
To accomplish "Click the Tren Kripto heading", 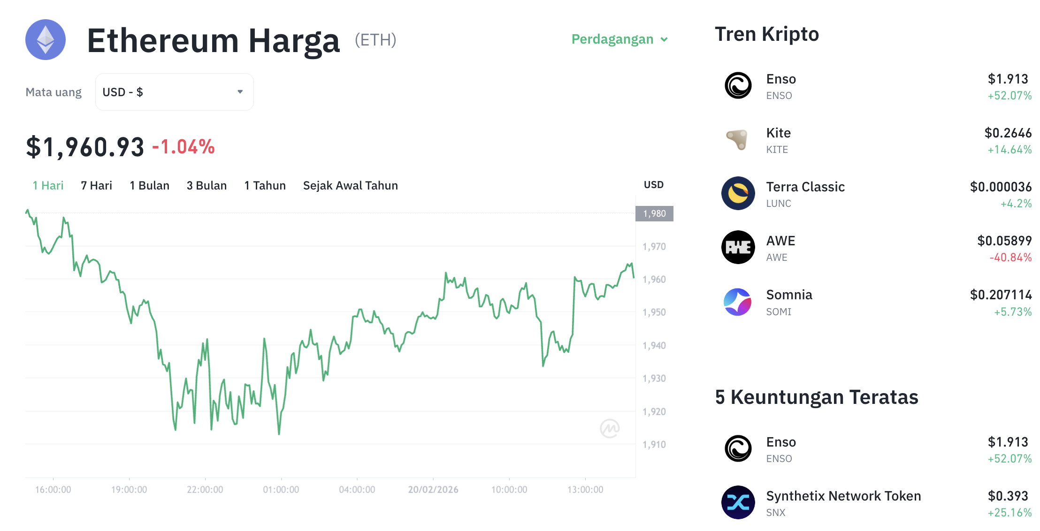I will (x=767, y=34).
